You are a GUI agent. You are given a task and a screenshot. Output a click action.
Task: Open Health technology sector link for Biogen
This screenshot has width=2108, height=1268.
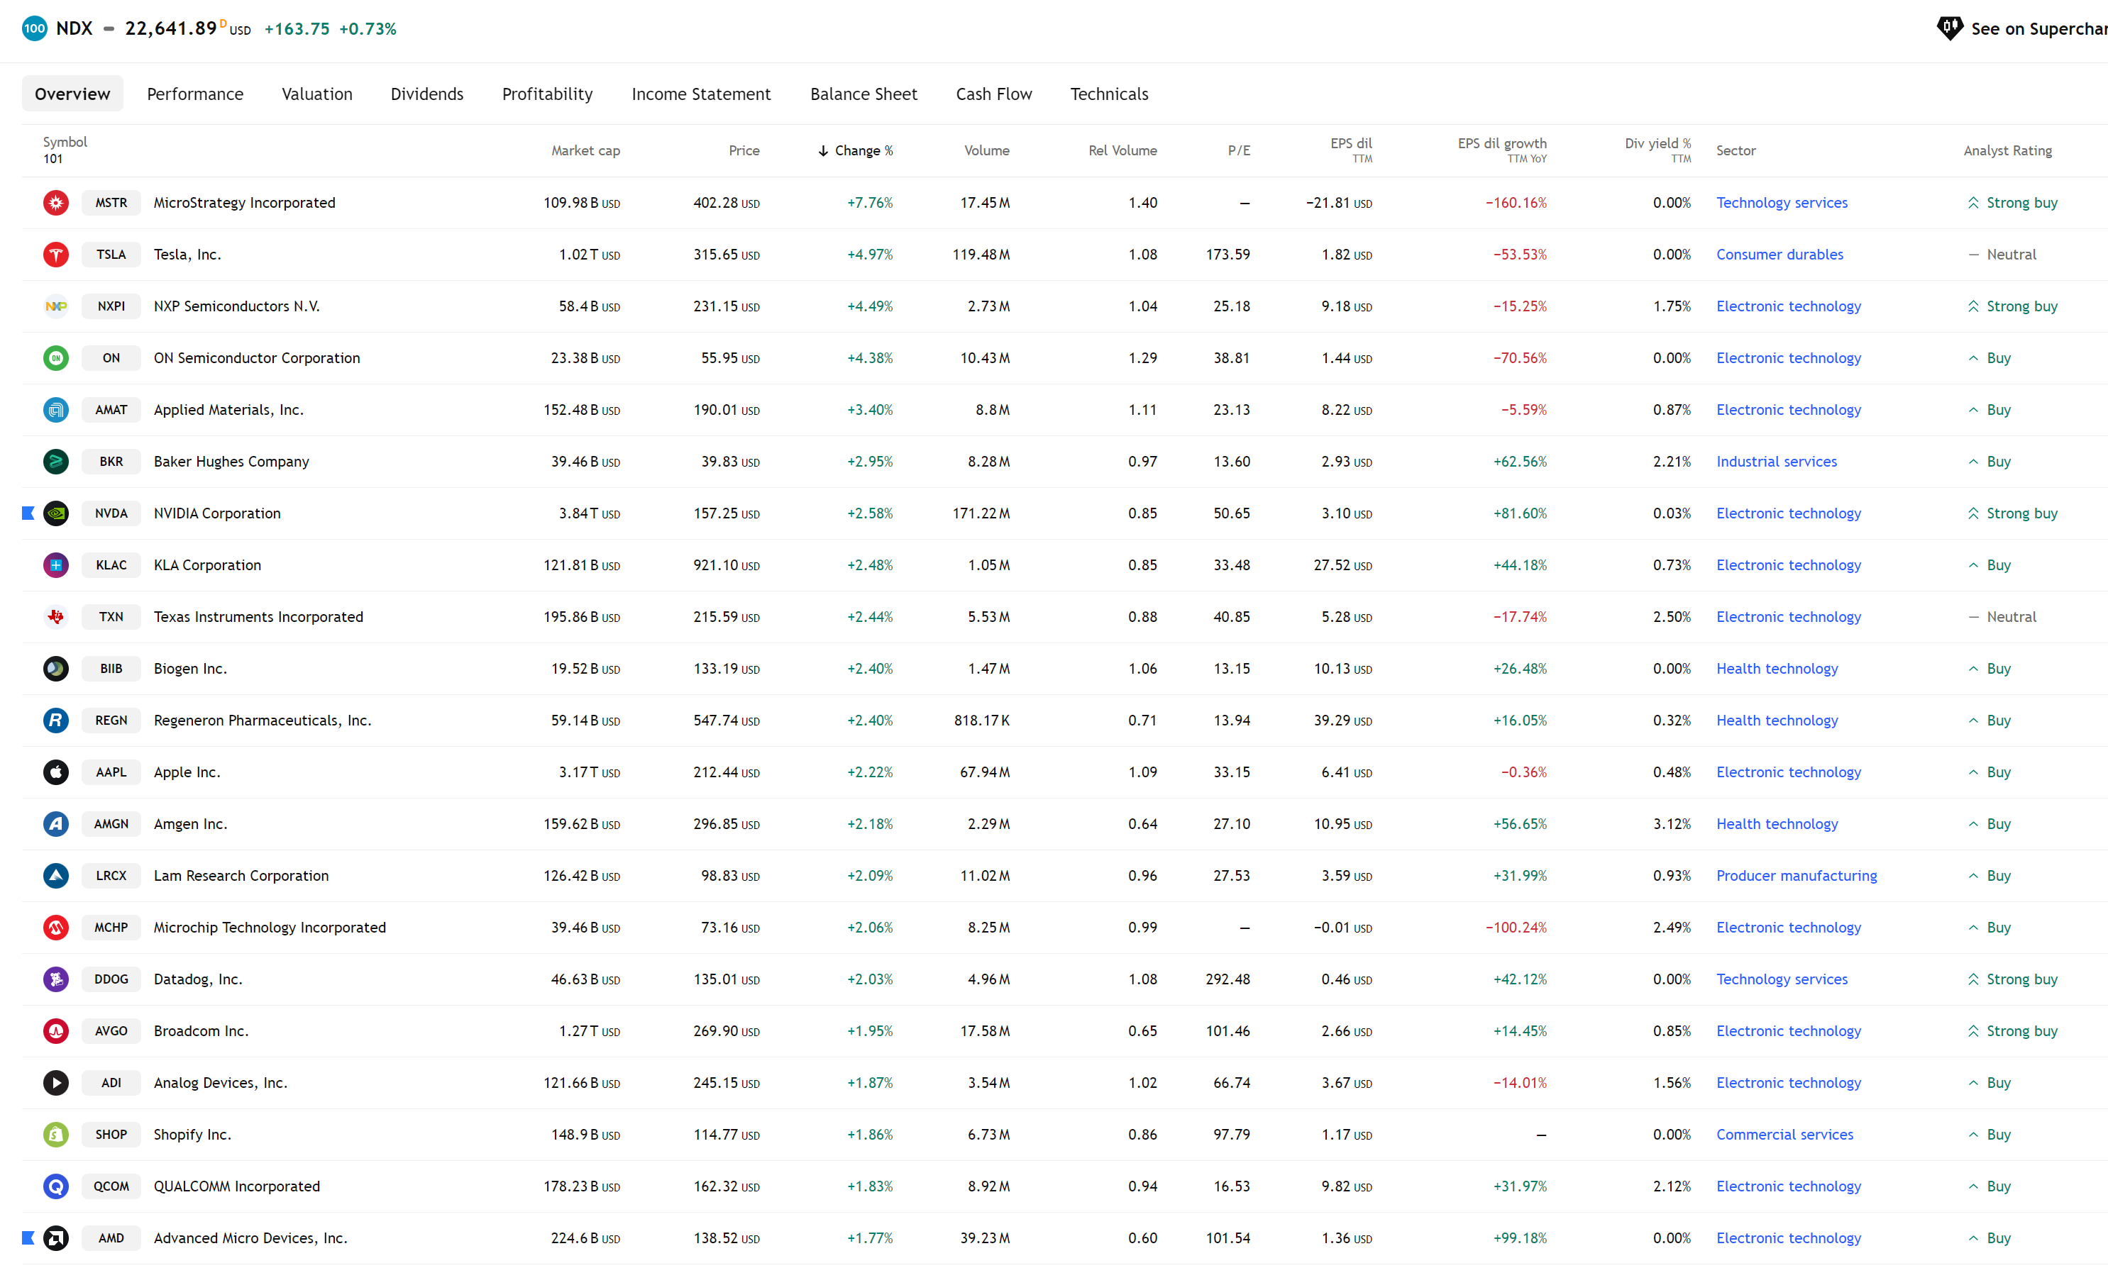1777,668
